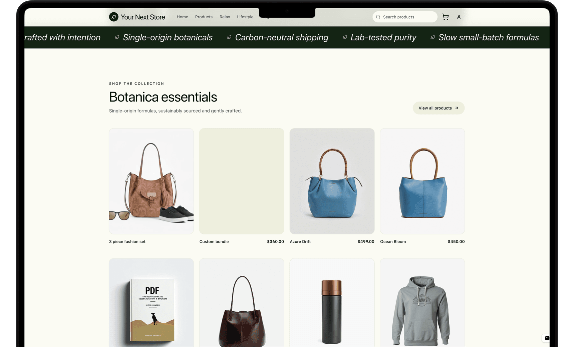Open the user account icon

(459, 17)
